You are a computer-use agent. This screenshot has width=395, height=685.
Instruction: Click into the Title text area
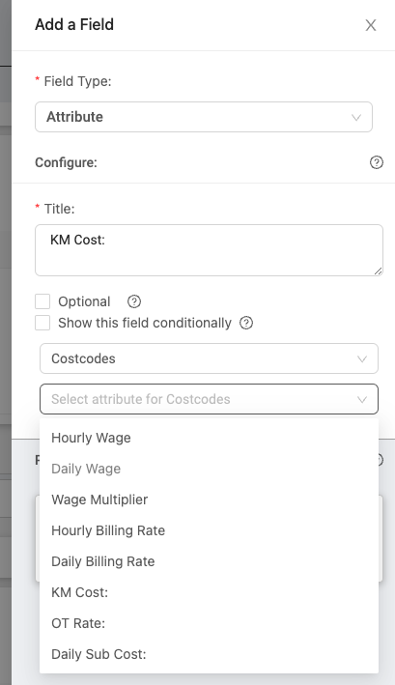point(209,250)
